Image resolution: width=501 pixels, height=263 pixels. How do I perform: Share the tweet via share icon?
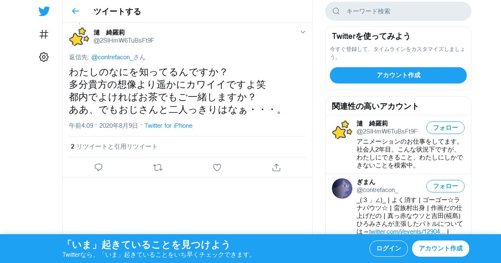(x=276, y=167)
